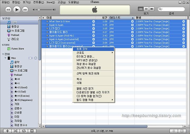Sort by 시간 column header
Viewport: 190px width, 134px height.
pyautogui.click(x=102, y=18)
